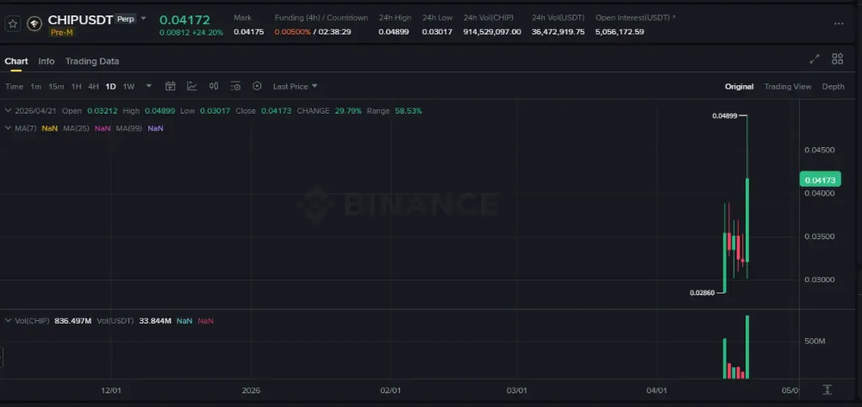Viewport: 862px width, 407px height.
Task: Open the chart settings target icon
Action: [257, 86]
